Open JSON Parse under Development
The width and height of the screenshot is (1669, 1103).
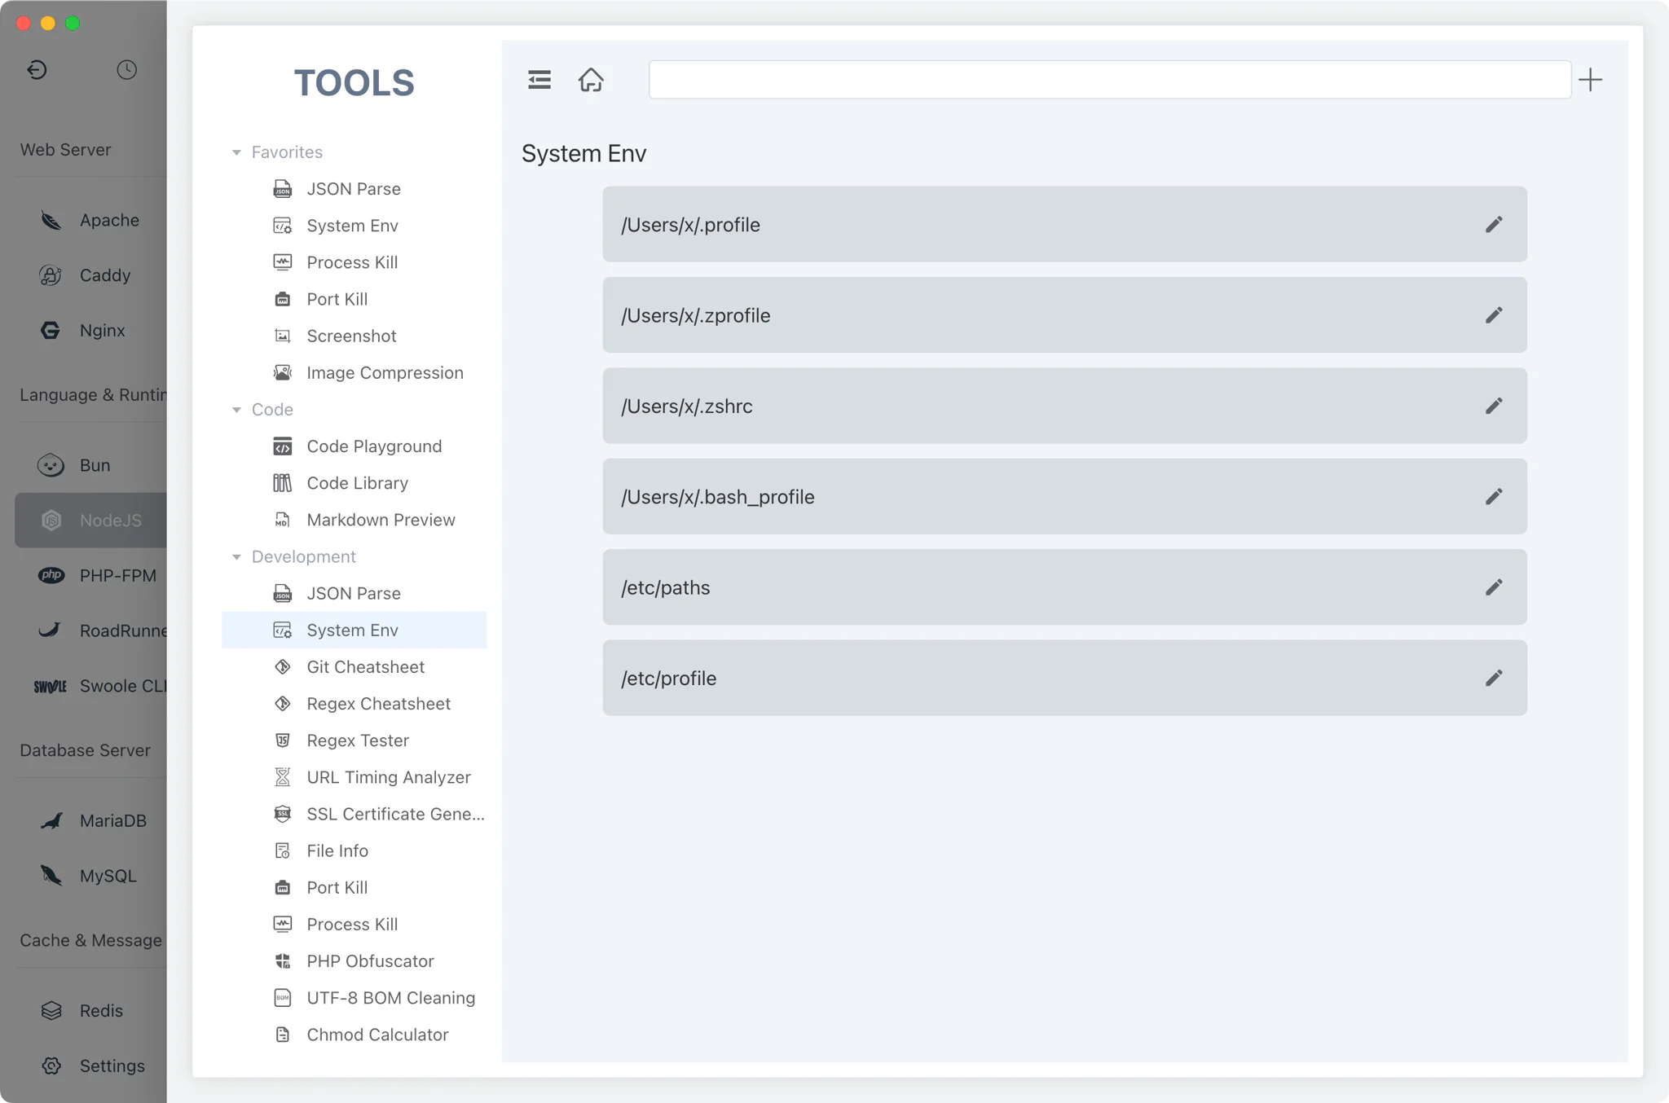[x=354, y=593]
